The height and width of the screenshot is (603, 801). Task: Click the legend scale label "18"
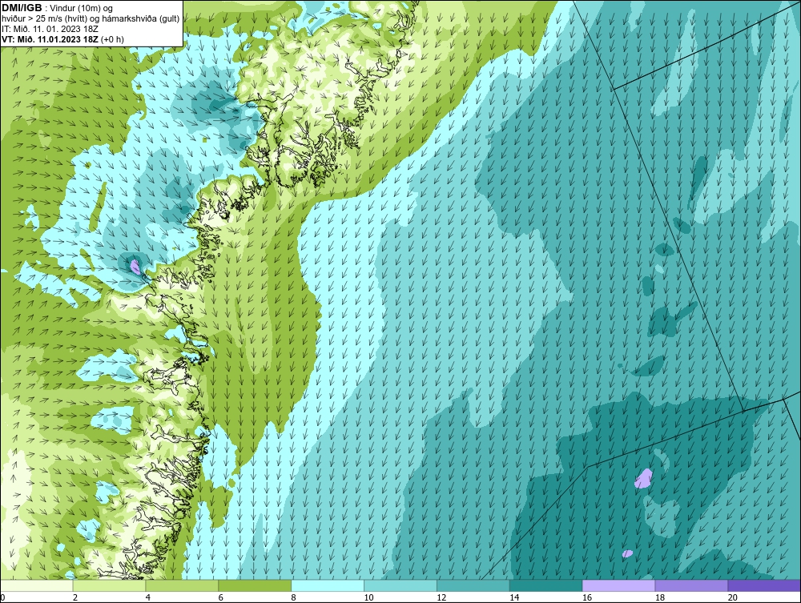659,597
